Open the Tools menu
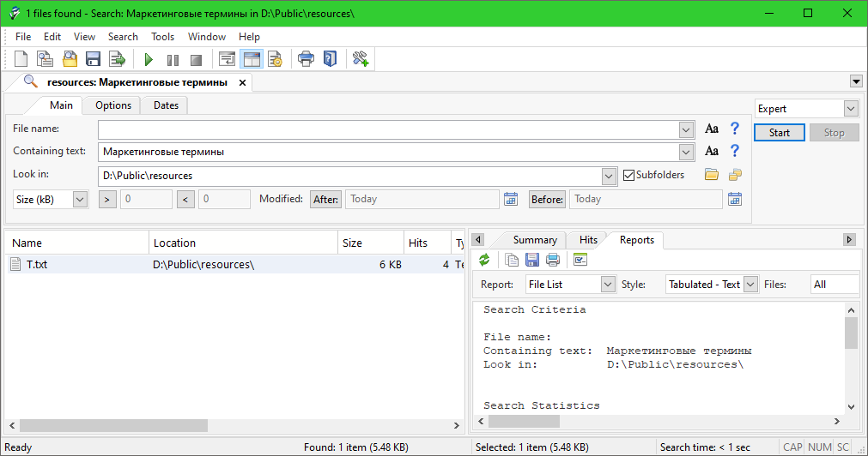The height and width of the screenshot is (456, 868). coord(162,37)
